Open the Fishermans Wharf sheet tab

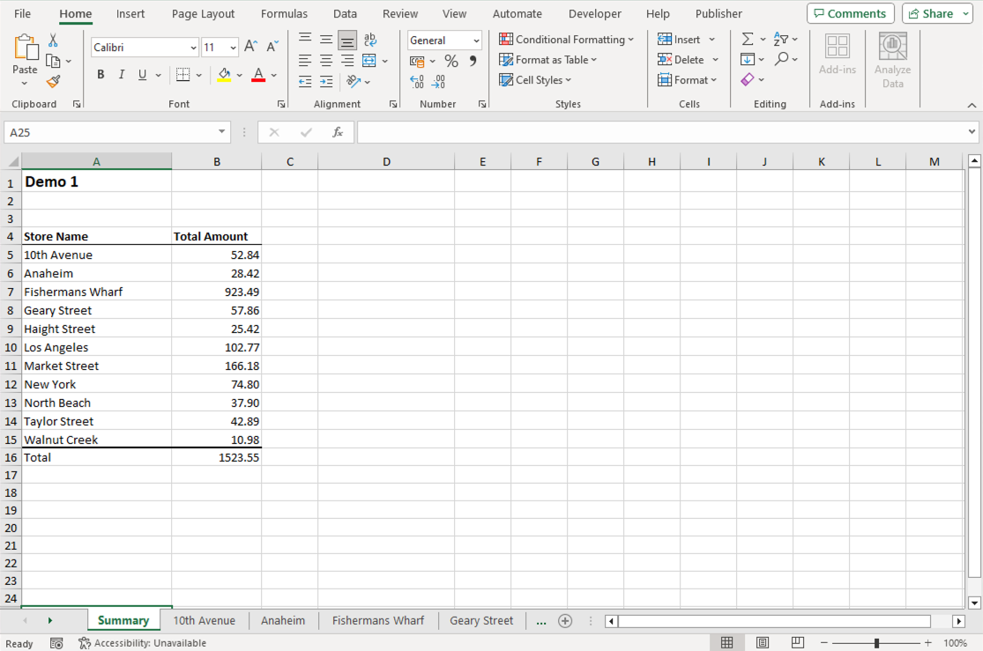[x=377, y=620]
